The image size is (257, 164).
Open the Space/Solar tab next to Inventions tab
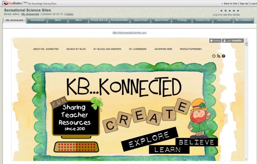tap(140, 20)
